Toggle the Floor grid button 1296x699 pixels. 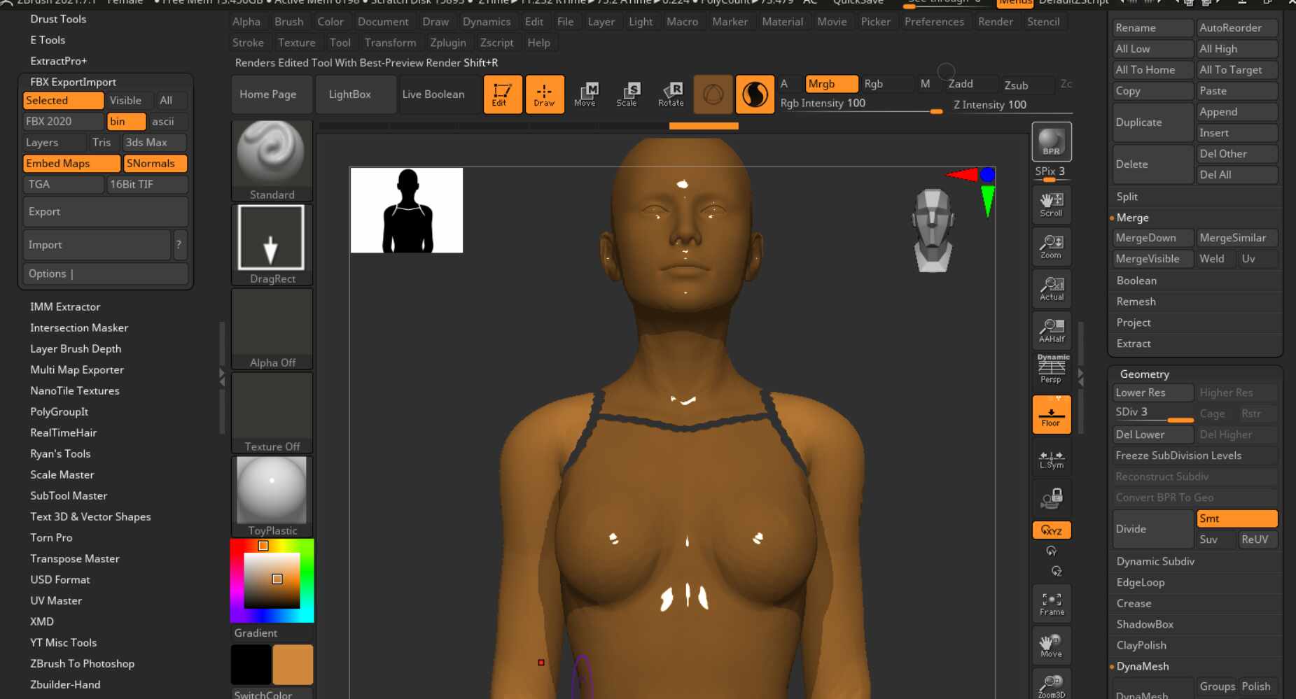coord(1051,414)
